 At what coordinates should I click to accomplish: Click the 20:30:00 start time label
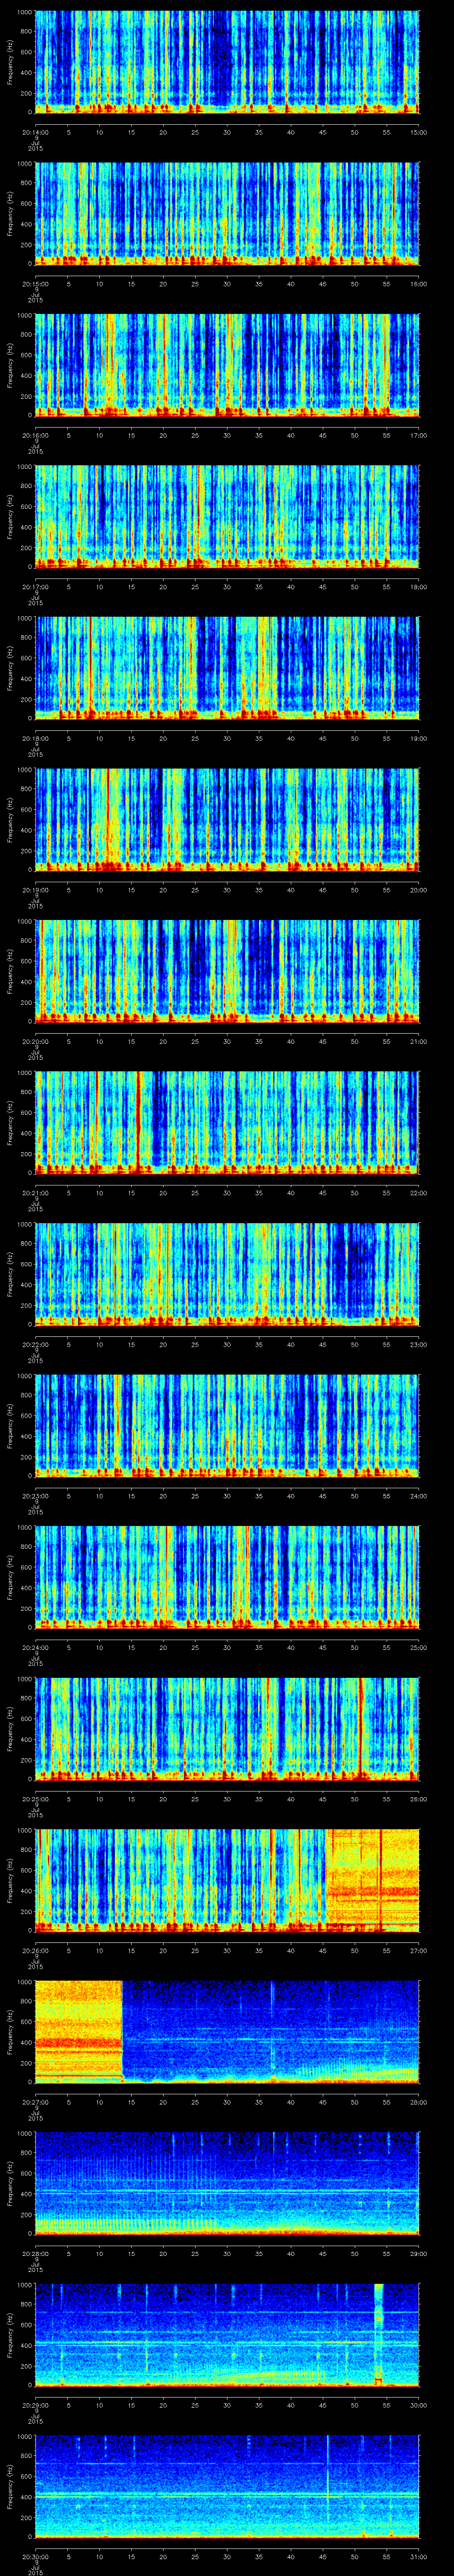click(x=36, y=2556)
